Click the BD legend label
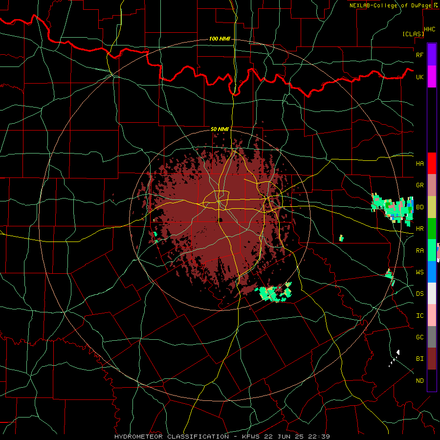 419,207
